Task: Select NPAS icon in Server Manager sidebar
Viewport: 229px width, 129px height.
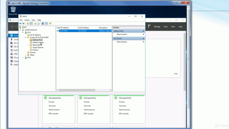Action: (11, 64)
